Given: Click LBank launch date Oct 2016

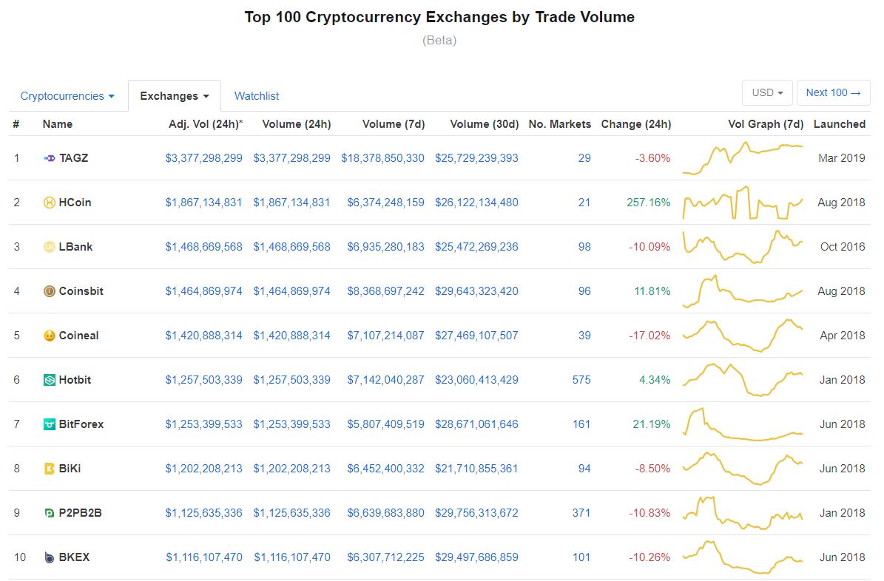Looking at the screenshot, I should coord(843,247).
